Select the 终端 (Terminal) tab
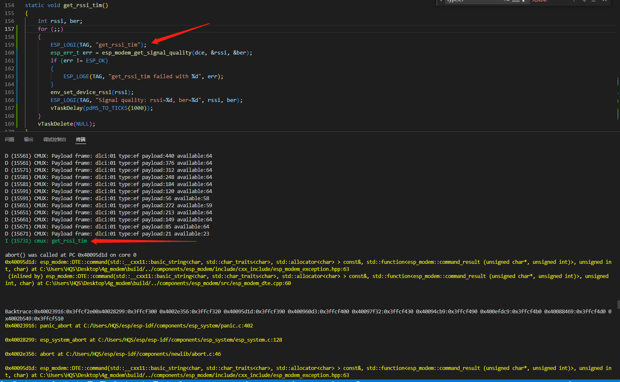620x382 pixels. point(80,139)
